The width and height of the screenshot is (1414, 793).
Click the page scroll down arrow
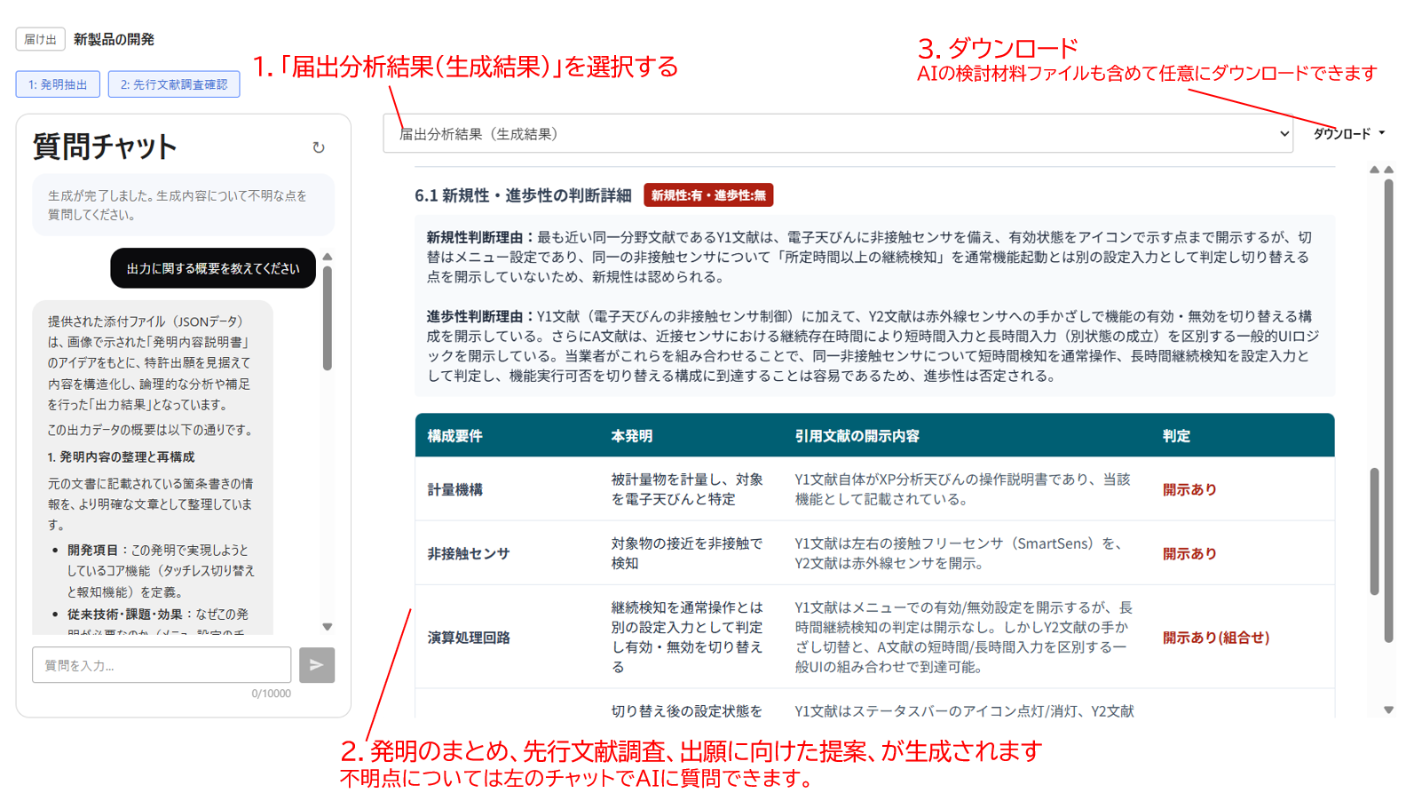coord(1389,710)
